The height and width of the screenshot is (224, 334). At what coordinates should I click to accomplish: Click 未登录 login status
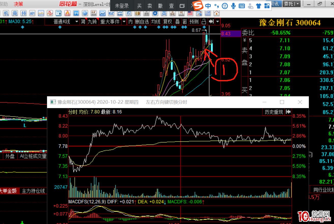(122, 6)
